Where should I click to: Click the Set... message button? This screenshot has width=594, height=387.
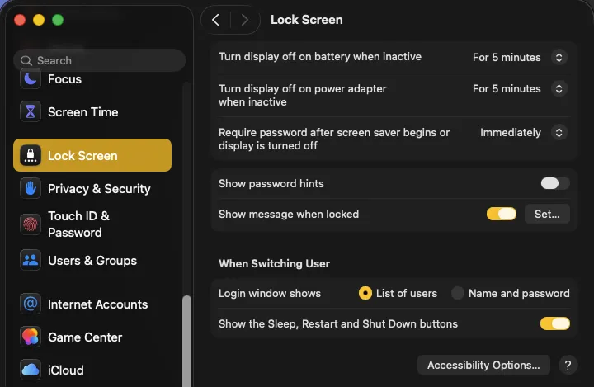[x=547, y=214]
